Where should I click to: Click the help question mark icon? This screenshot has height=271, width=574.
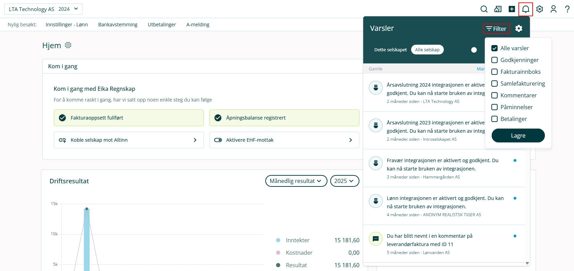567,9
